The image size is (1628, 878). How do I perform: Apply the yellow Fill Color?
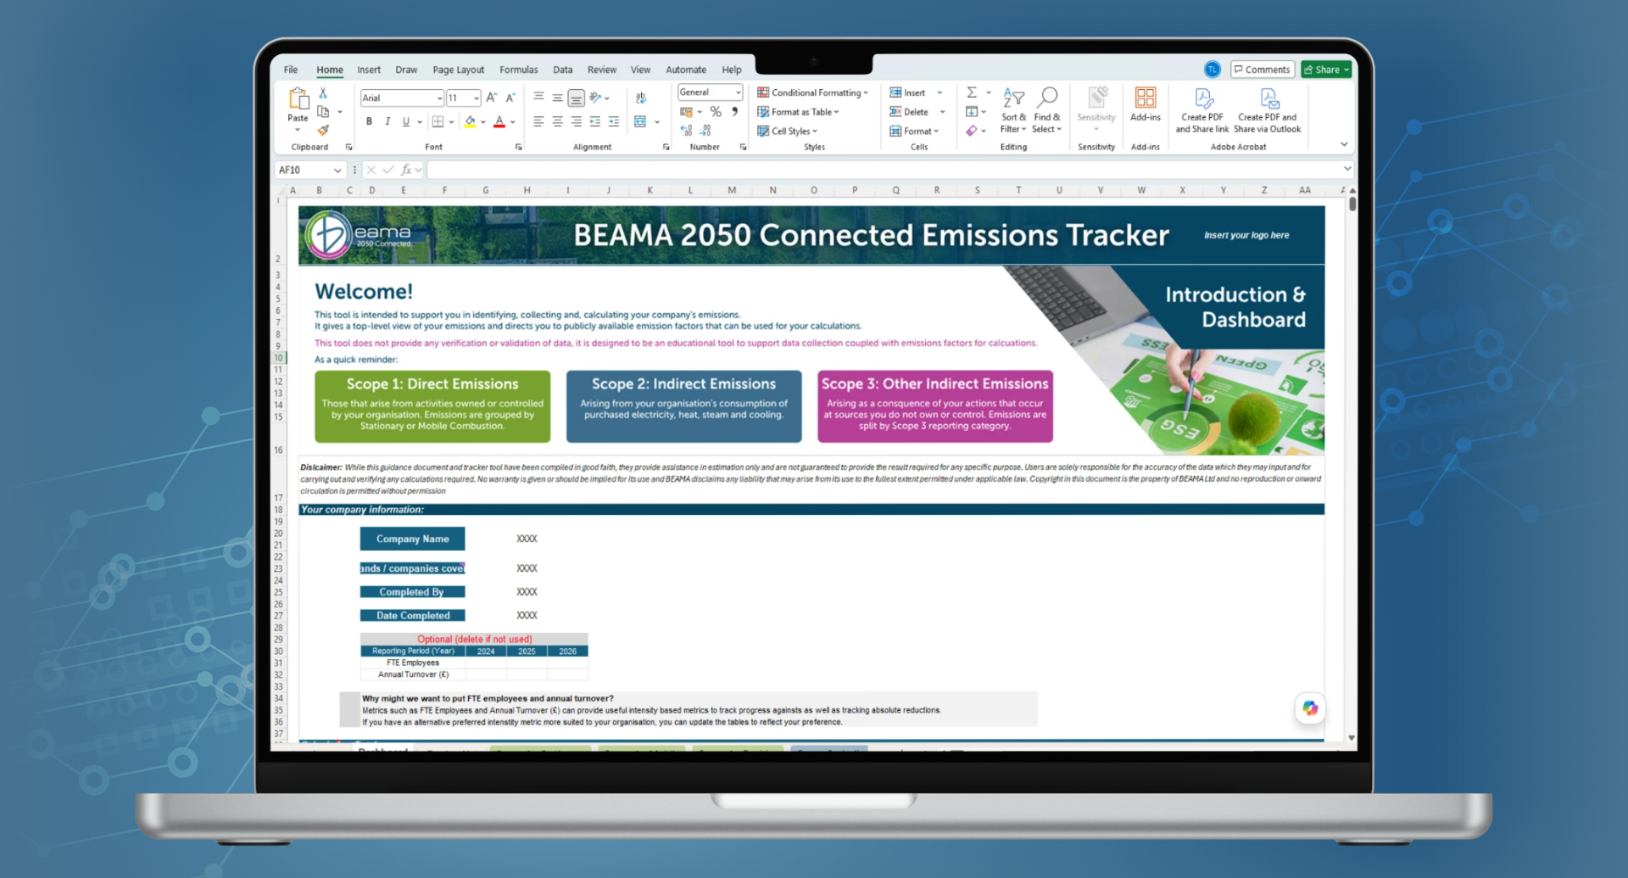[x=470, y=121]
